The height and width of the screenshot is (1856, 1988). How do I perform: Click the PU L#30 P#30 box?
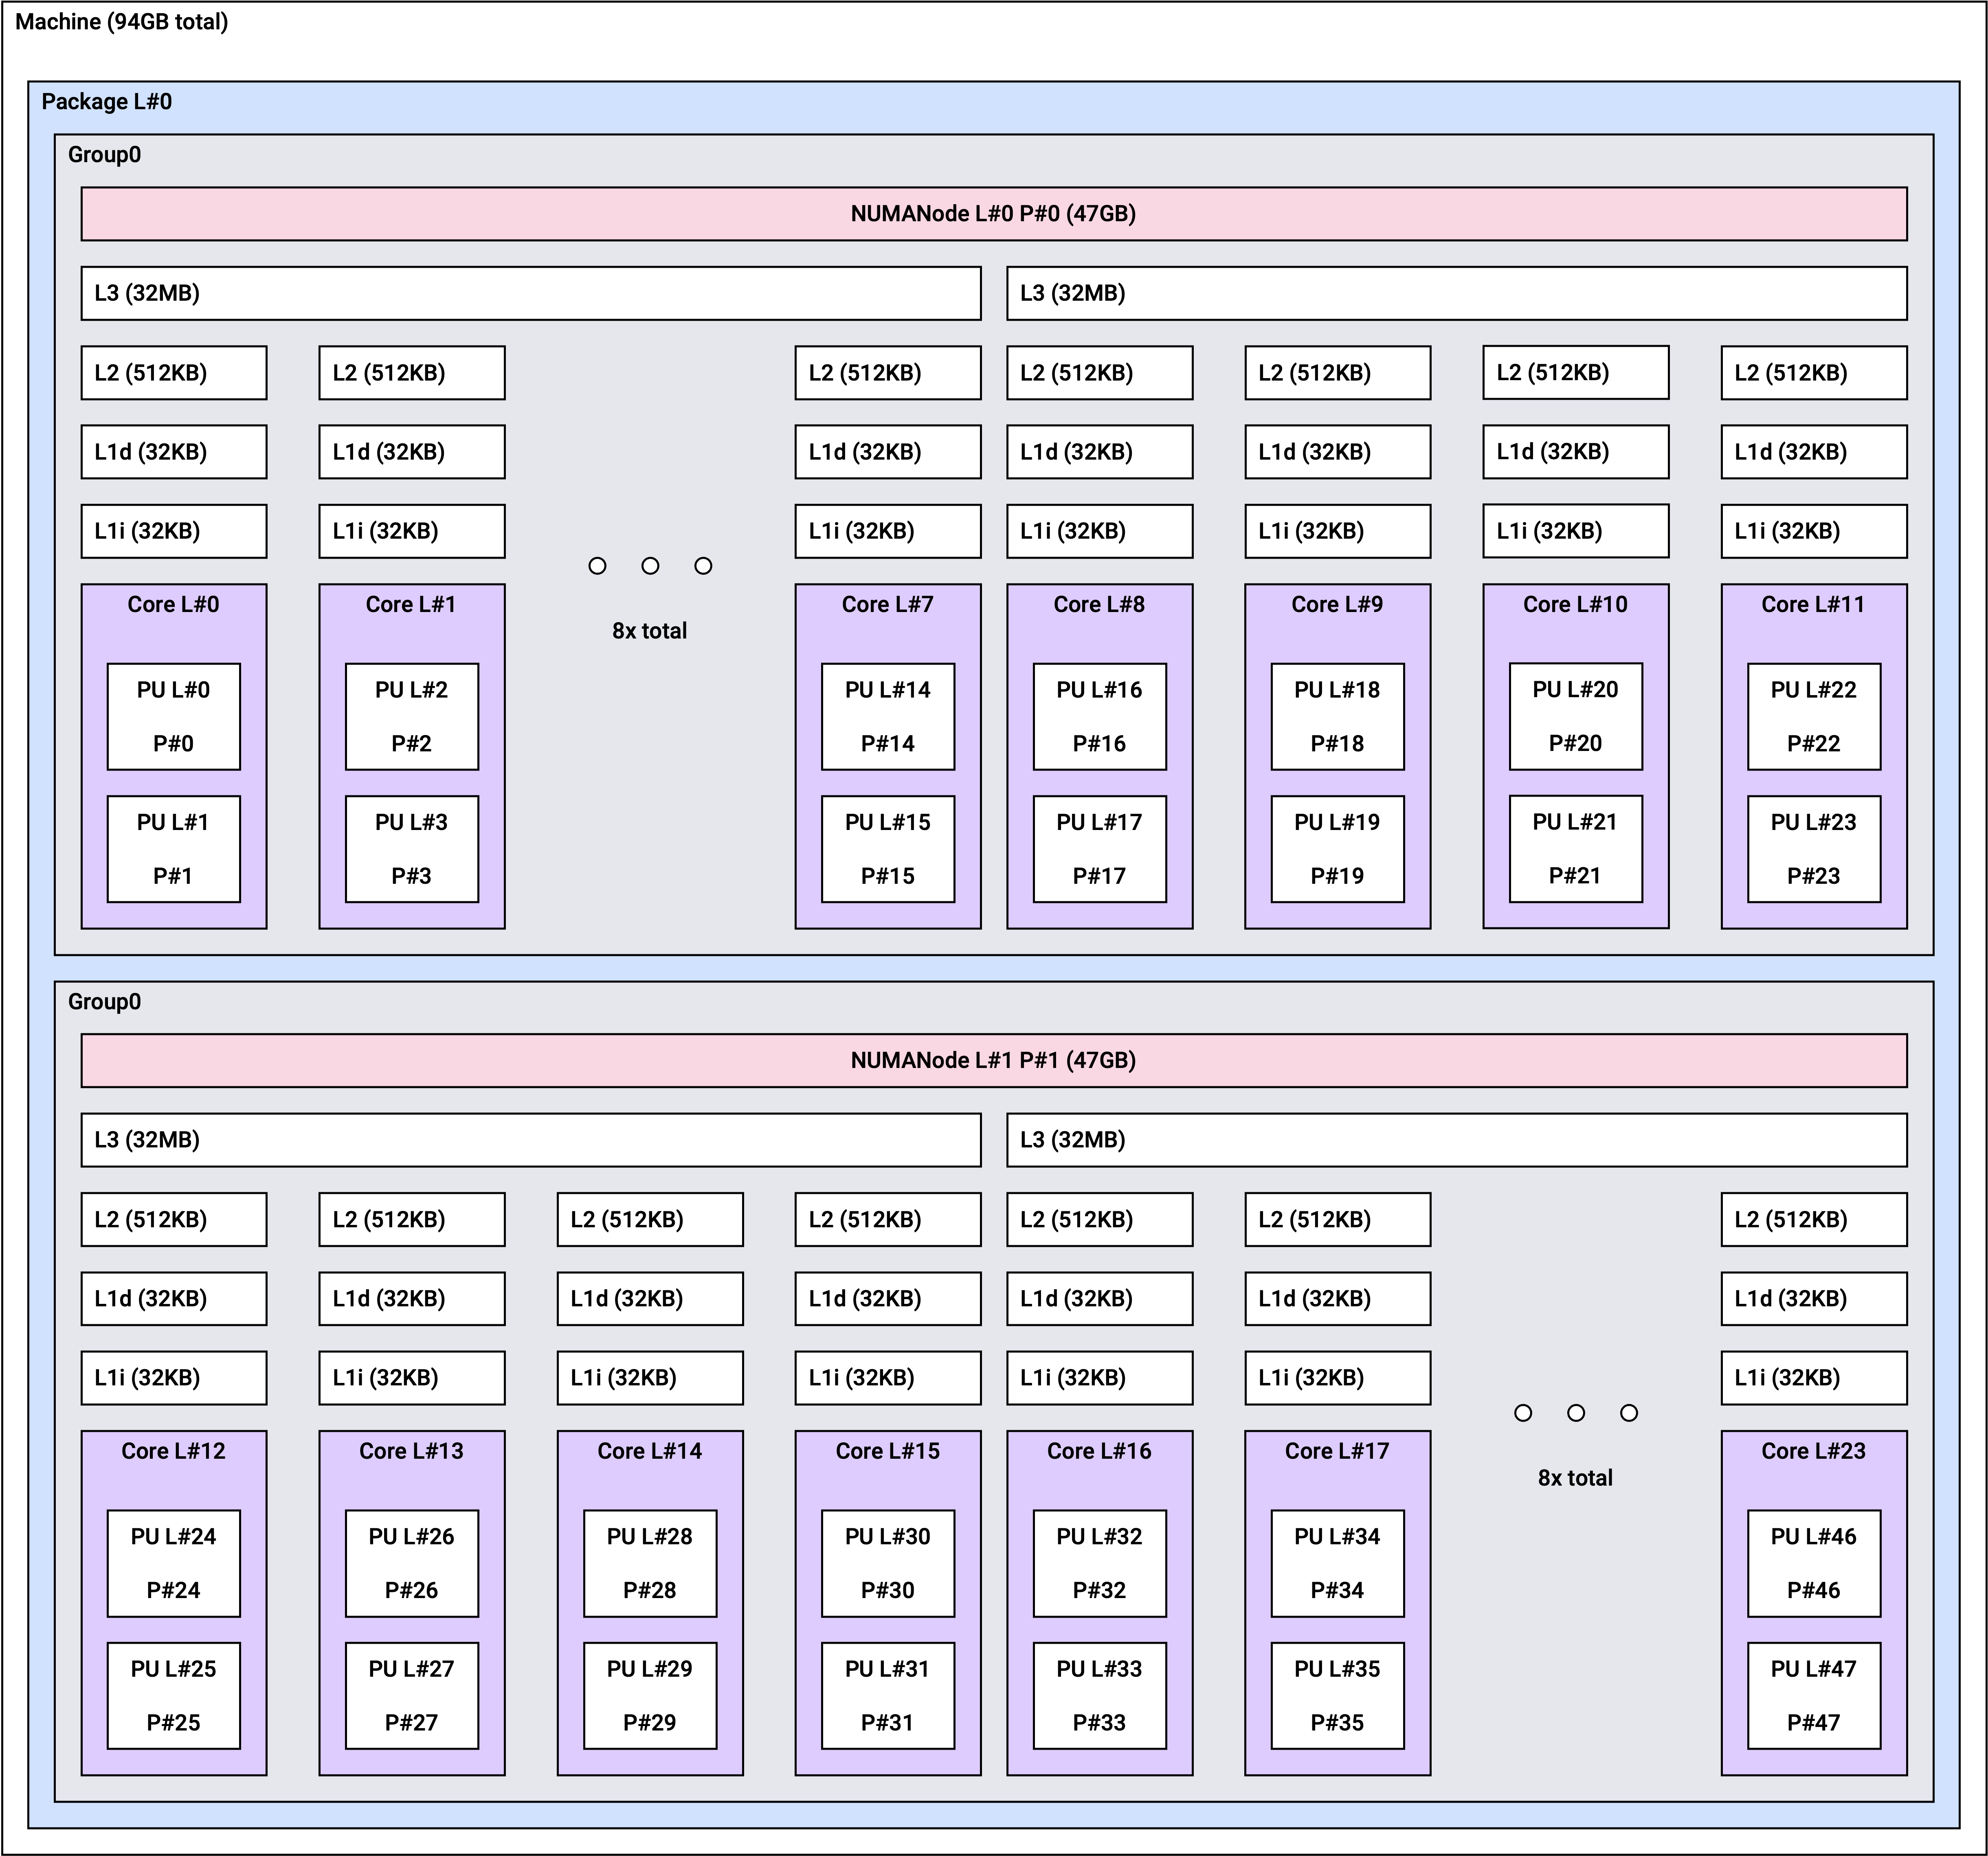pos(888,1564)
